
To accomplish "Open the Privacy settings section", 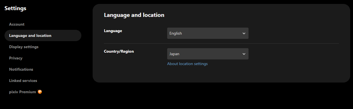I will point(16,58).
